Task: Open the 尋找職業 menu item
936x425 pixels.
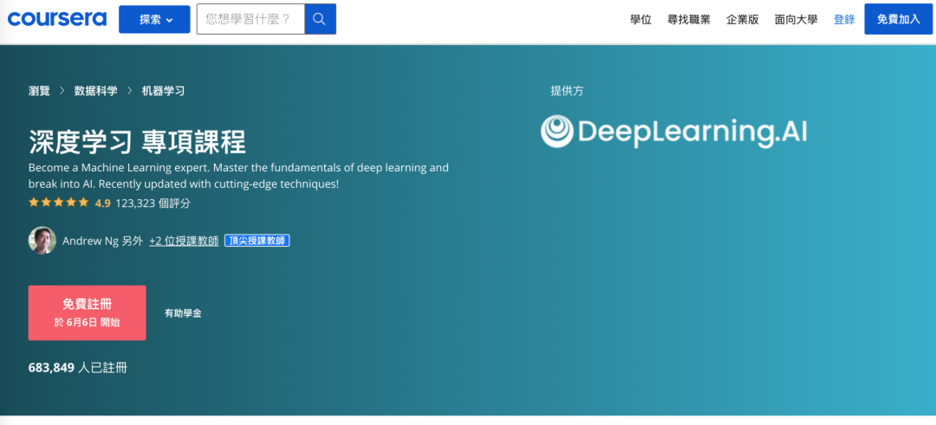Action: (689, 20)
